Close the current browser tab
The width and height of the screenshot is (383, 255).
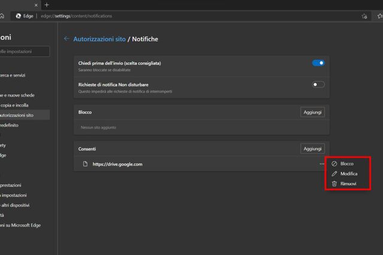pos(35,5)
